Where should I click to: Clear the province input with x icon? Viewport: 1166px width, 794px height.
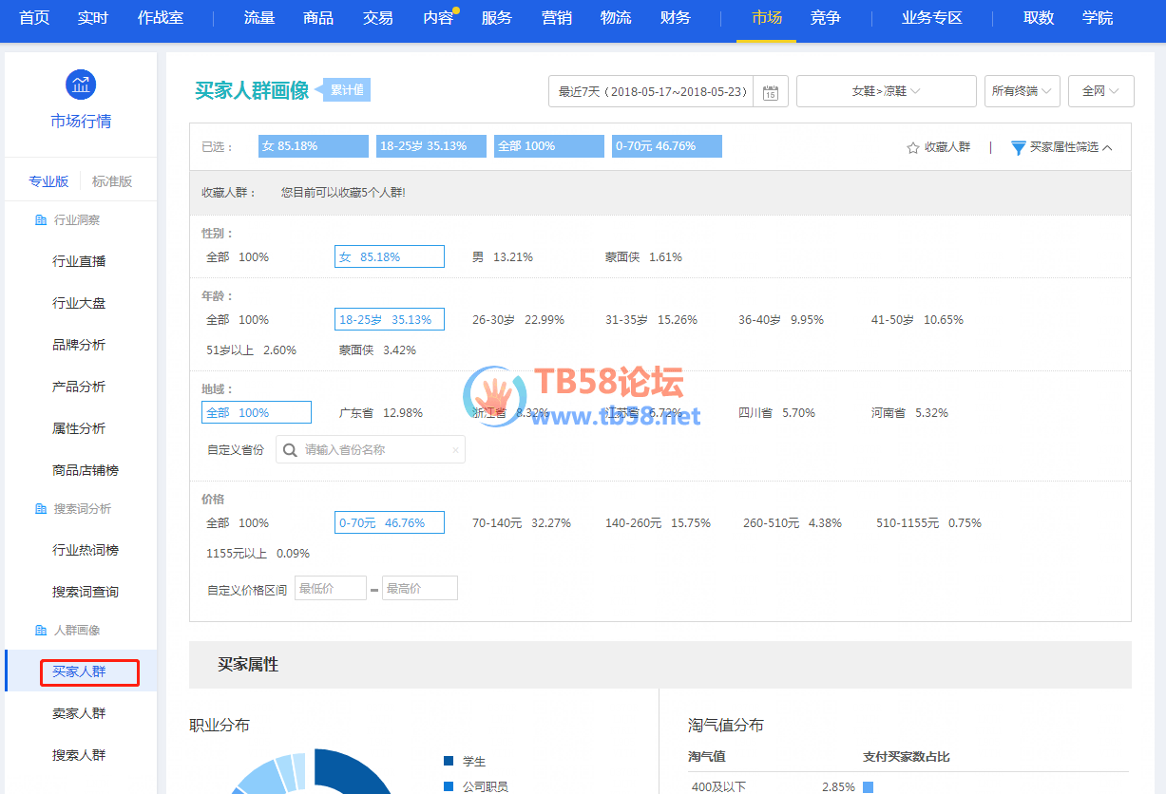pos(455,450)
